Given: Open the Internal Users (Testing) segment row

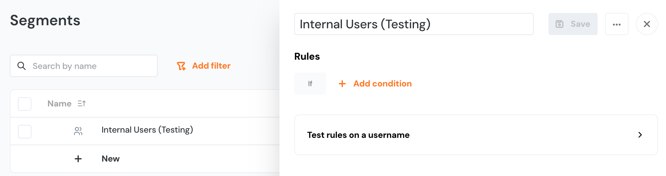Looking at the screenshot, I should 147,130.
